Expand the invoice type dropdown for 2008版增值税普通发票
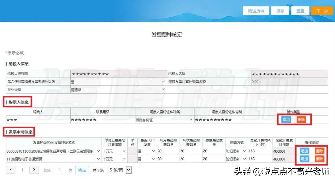Screen dimensions: 335x181 pyautogui.click(x=97, y=151)
